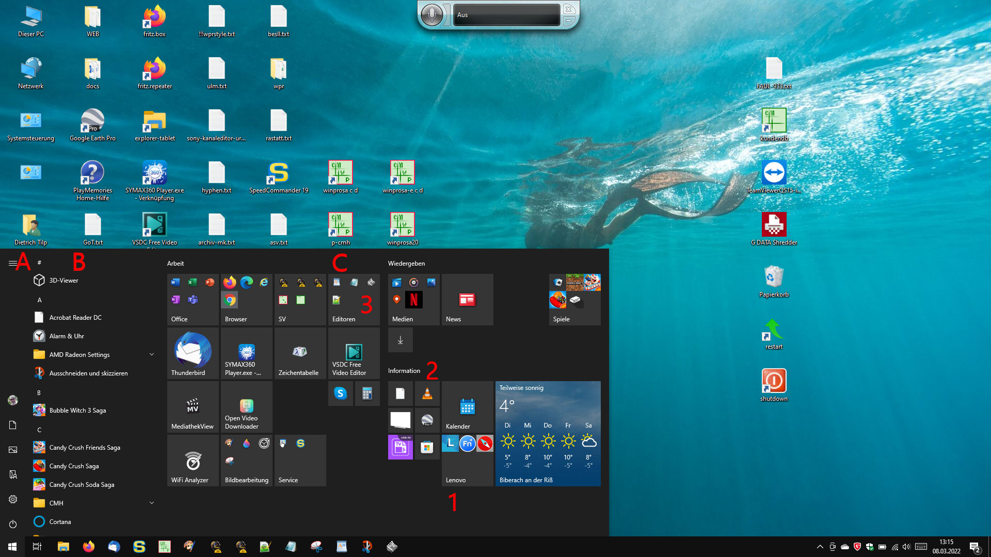The width and height of the screenshot is (991, 557).
Task: Open the Microsoft Store small tile
Action: pyautogui.click(x=427, y=447)
